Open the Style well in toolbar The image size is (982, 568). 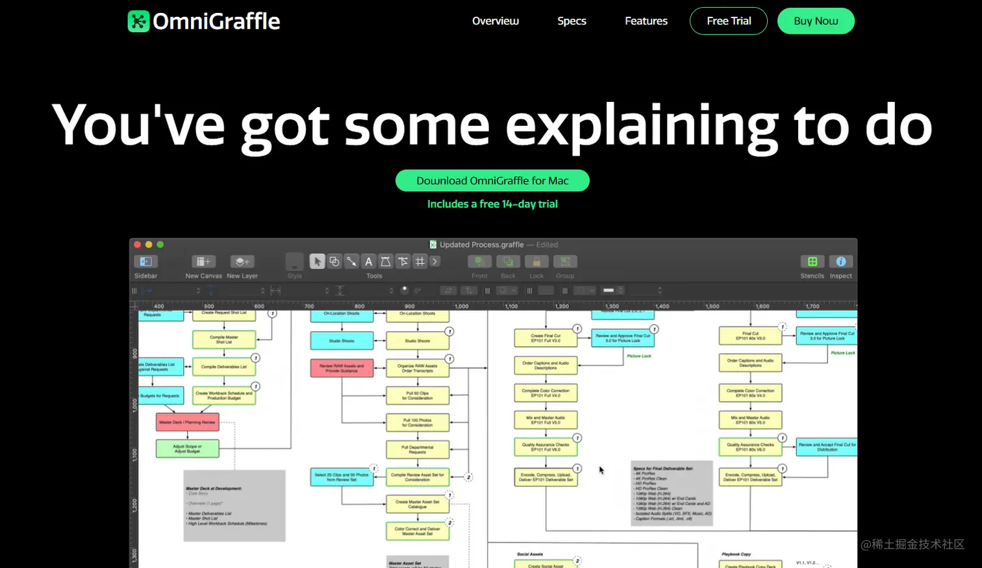point(294,262)
